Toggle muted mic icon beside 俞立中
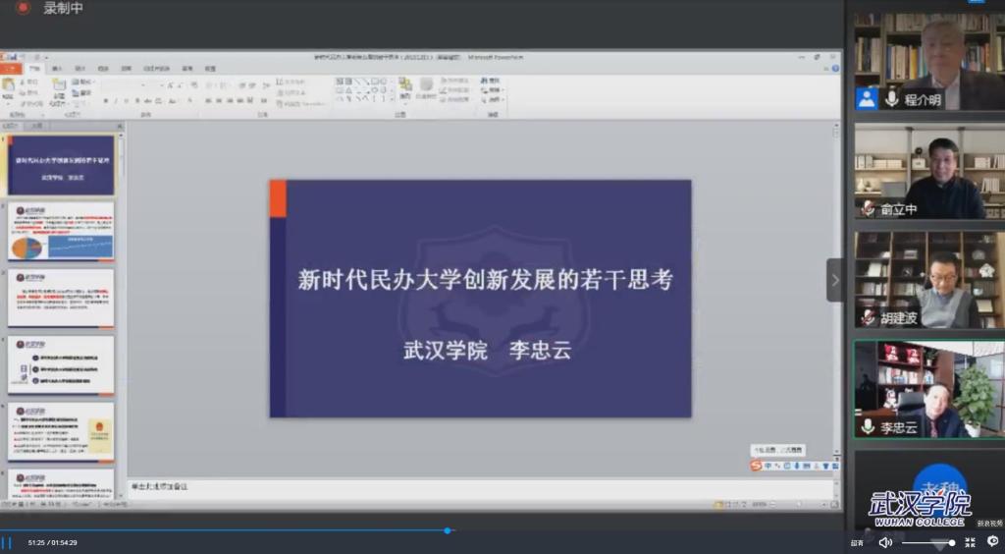 [x=868, y=208]
